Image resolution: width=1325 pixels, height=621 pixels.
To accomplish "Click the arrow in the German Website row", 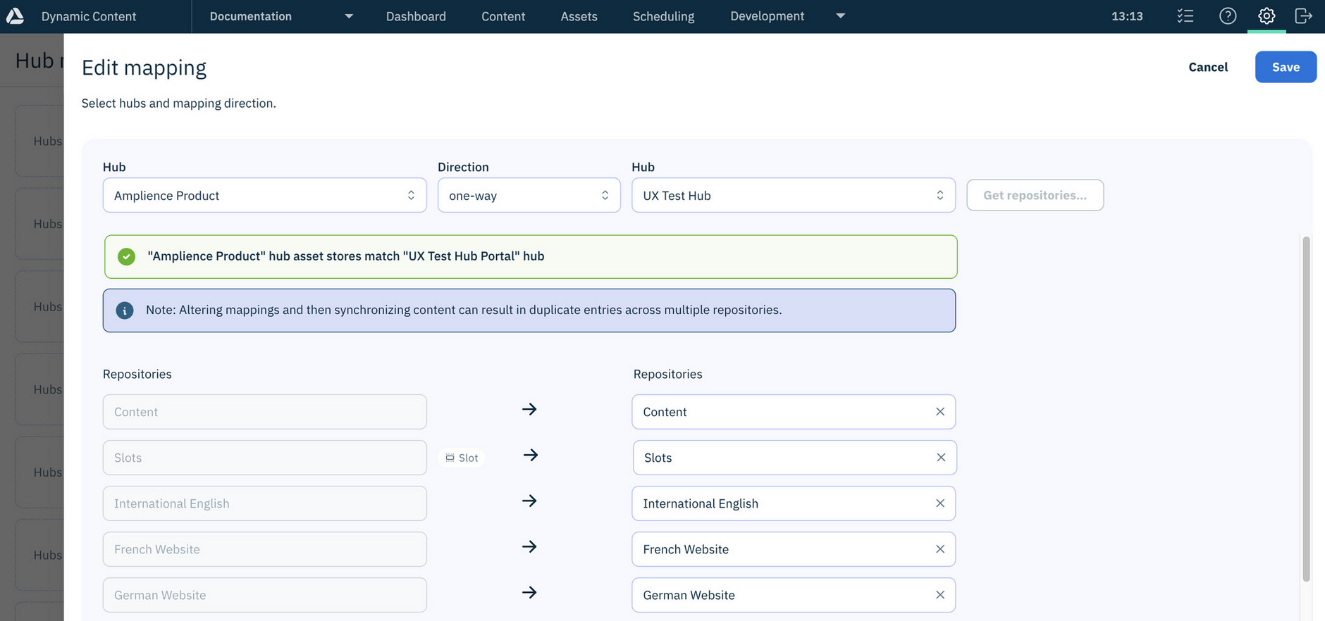I will tap(529, 592).
